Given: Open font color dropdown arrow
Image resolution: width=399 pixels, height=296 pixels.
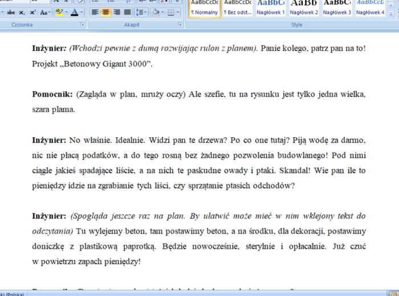Looking at the screenshot, I should click(82, 12).
